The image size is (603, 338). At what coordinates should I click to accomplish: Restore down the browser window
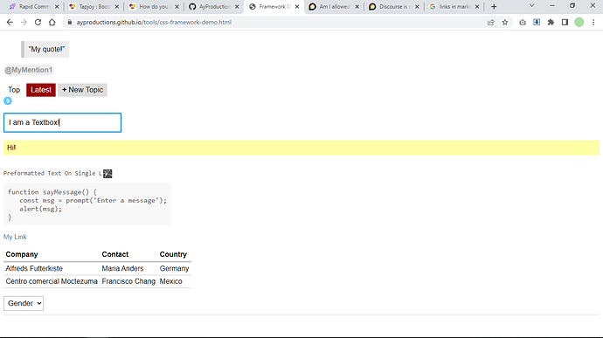point(572,6)
